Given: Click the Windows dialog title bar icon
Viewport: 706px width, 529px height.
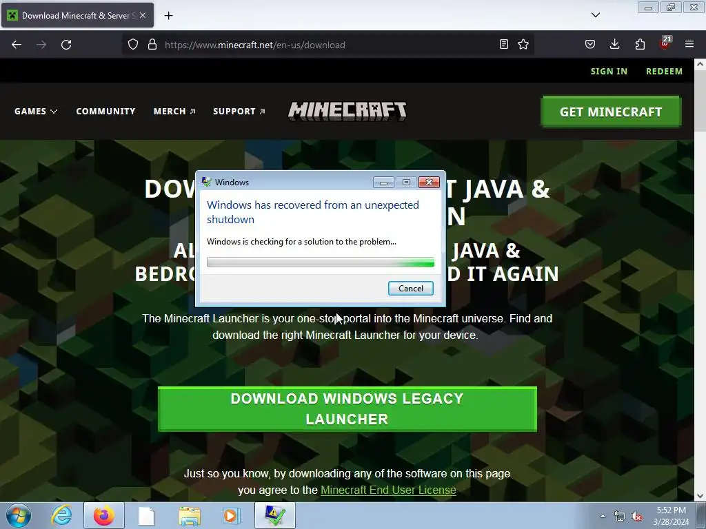Looking at the screenshot, I should pos(207,182).
